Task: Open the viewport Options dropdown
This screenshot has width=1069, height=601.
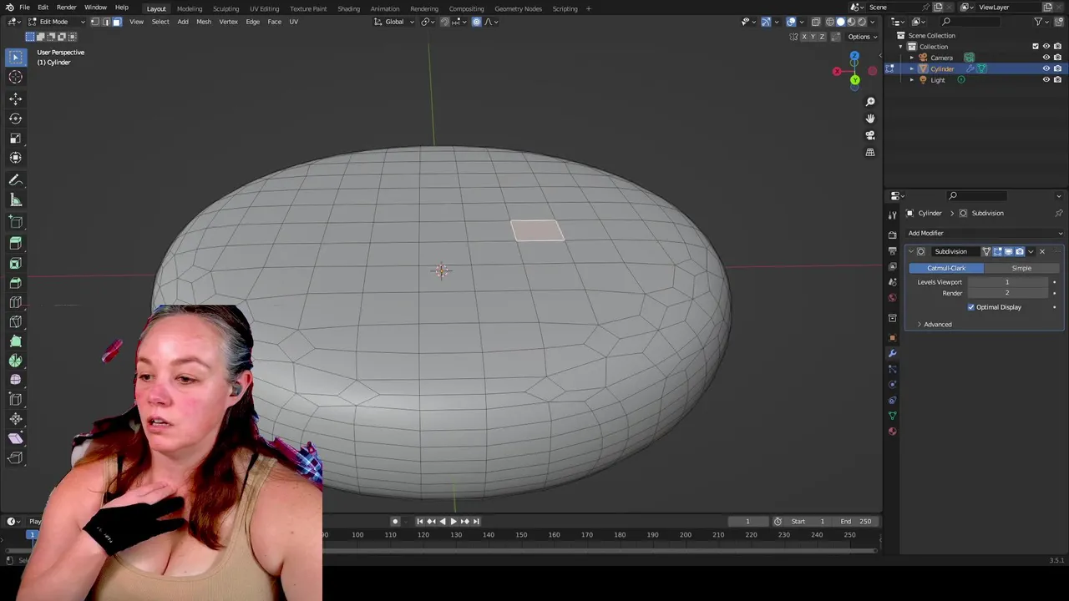Action: click(863, 37)
